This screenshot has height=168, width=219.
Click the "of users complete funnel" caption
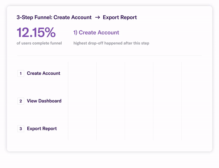click(39, 43)
